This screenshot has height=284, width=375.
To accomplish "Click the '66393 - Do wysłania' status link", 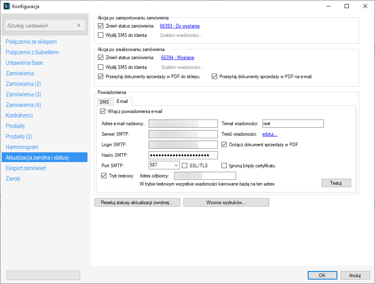I will coord(179,26).
